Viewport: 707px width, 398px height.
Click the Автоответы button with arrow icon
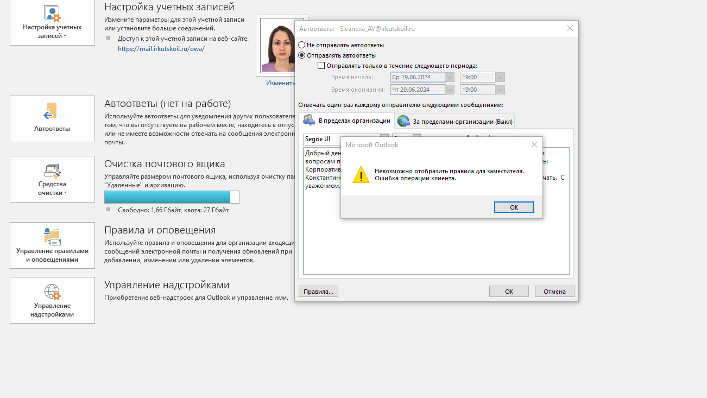[x=52, y=119]
